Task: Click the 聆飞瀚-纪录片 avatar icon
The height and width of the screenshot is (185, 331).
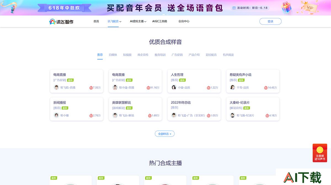Action: click(233, 115)
